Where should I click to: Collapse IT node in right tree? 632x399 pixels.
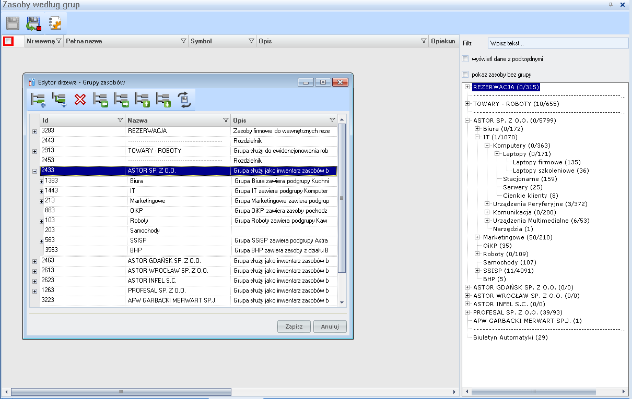(x=477, y=137)
